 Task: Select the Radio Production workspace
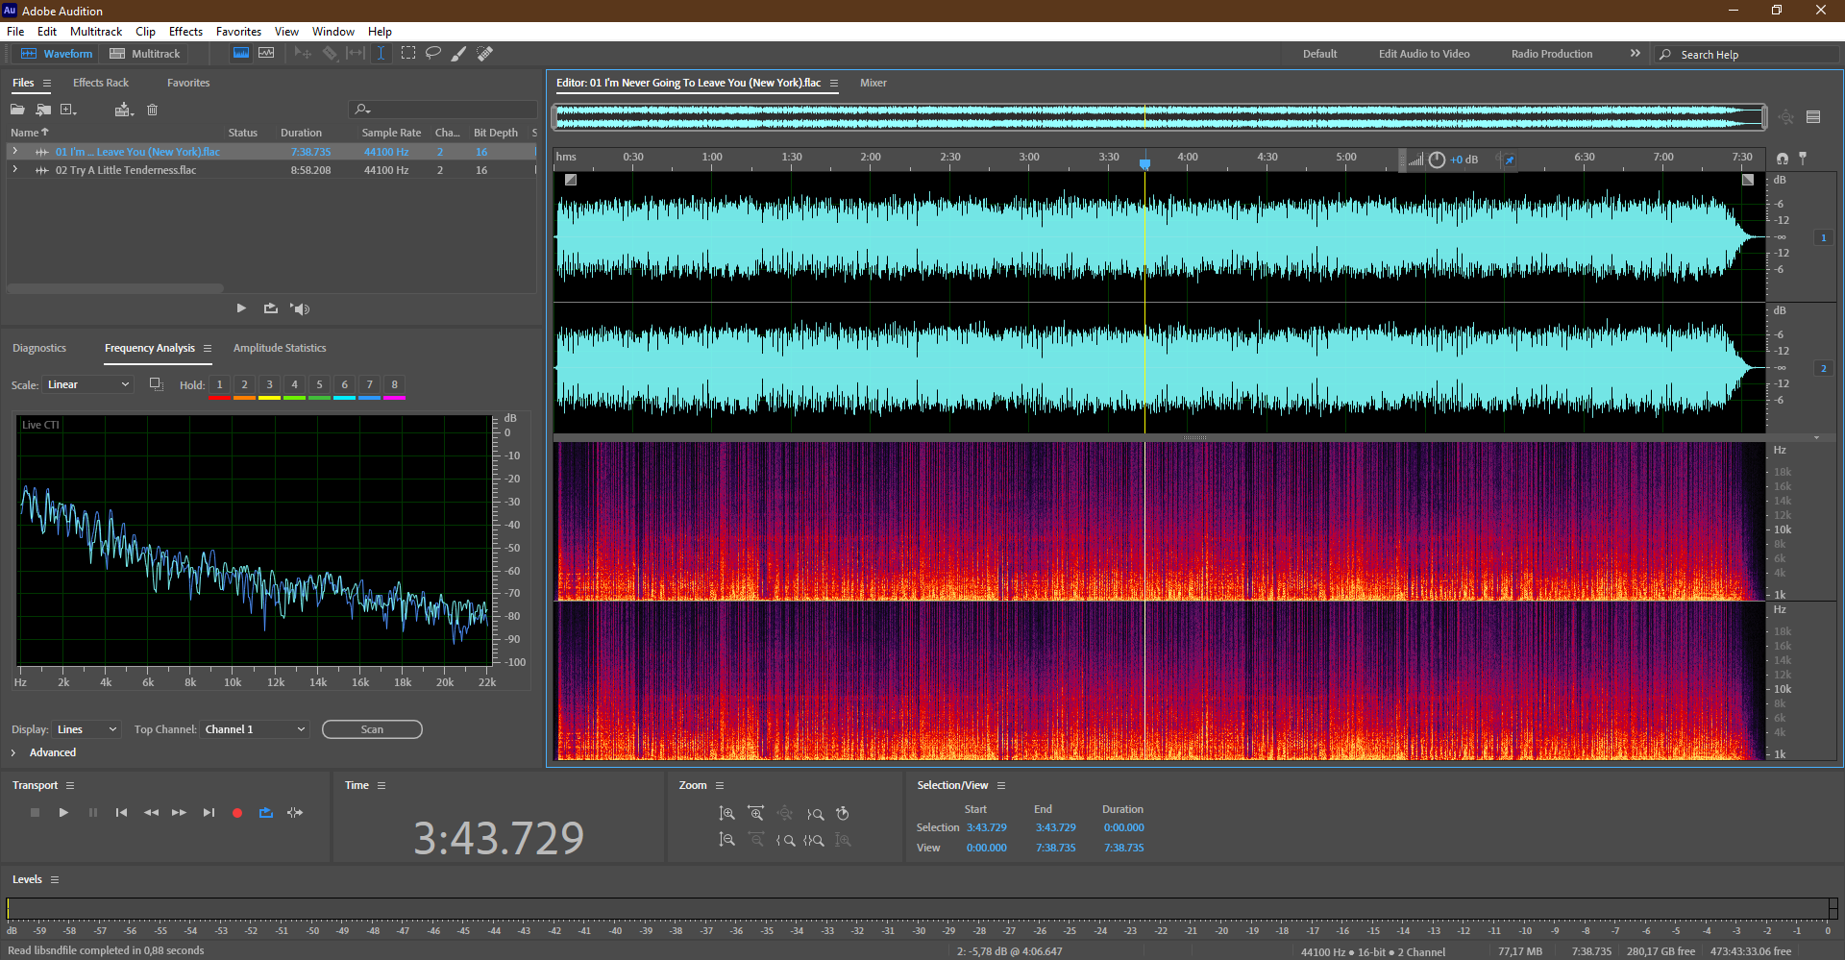coord(1551,54)
